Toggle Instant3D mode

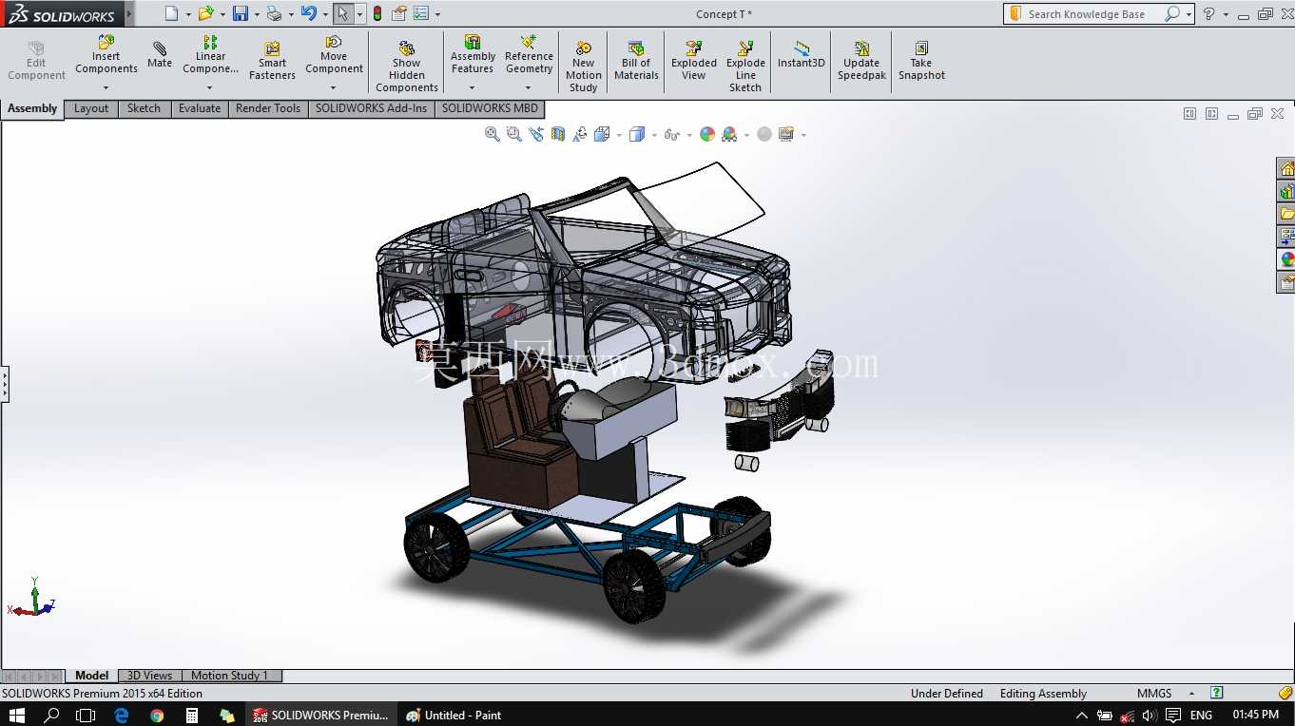(802, 55)
